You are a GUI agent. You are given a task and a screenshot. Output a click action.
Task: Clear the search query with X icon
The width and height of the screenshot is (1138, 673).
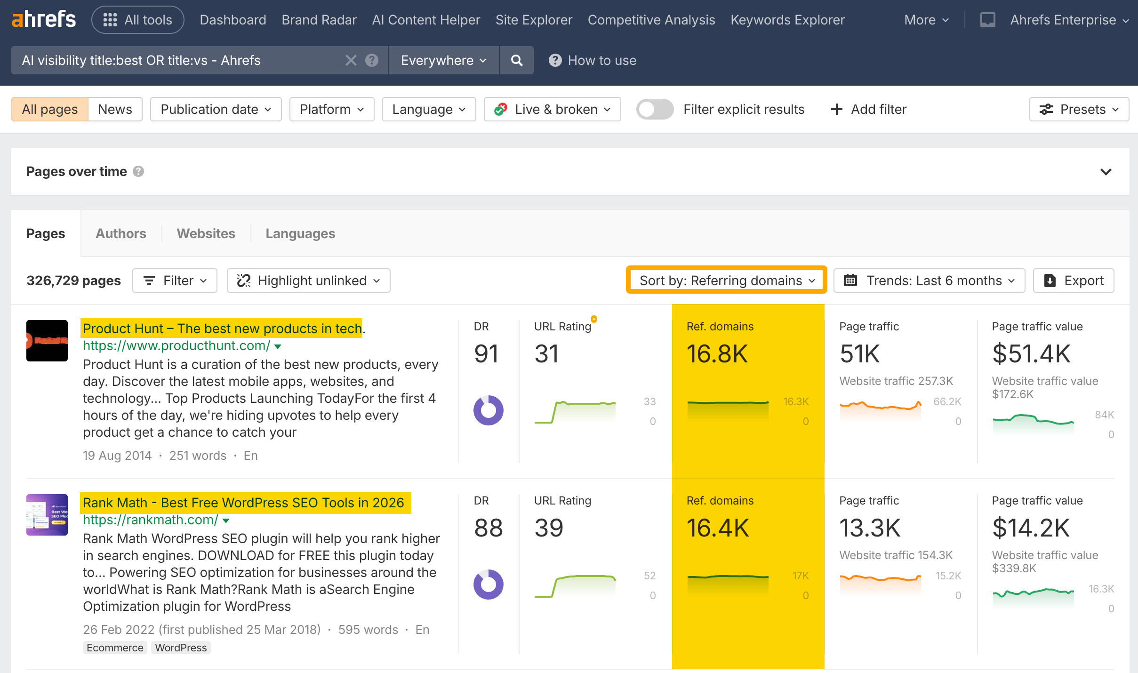pyautogui.click(x=351, y=60)
